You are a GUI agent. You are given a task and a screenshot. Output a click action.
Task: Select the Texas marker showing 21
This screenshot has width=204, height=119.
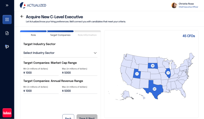pos(154,89)
